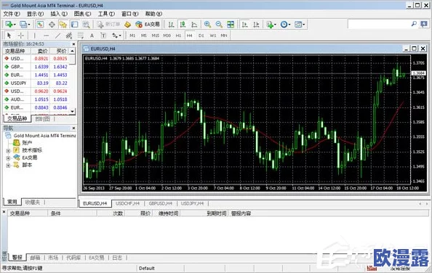Click the 新订单 new order button
This screenshot has width=432, height=273.
pos(108,25)
